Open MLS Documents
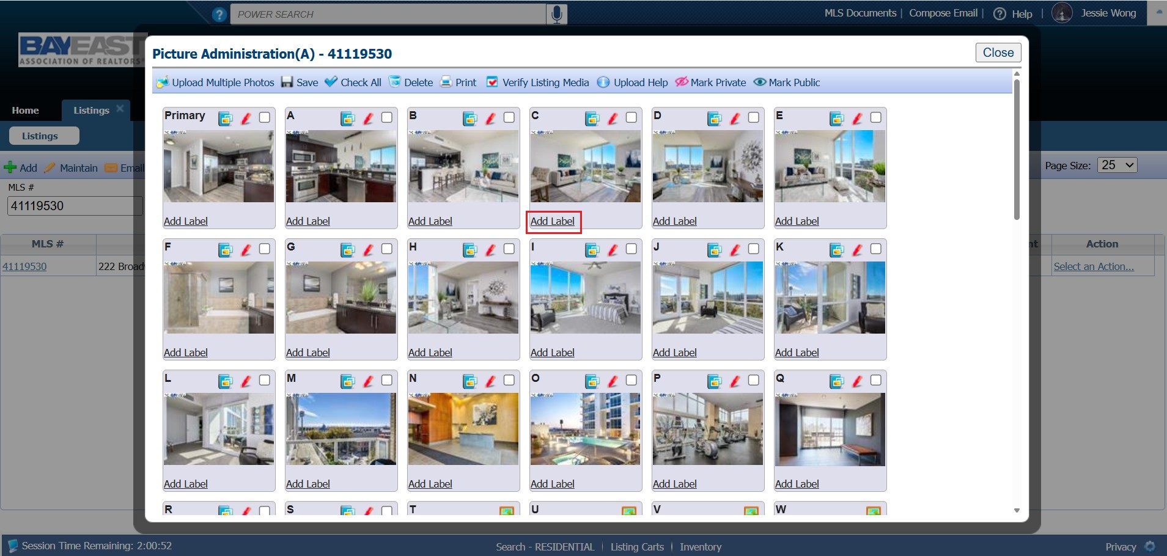 (x=860, y=12)
